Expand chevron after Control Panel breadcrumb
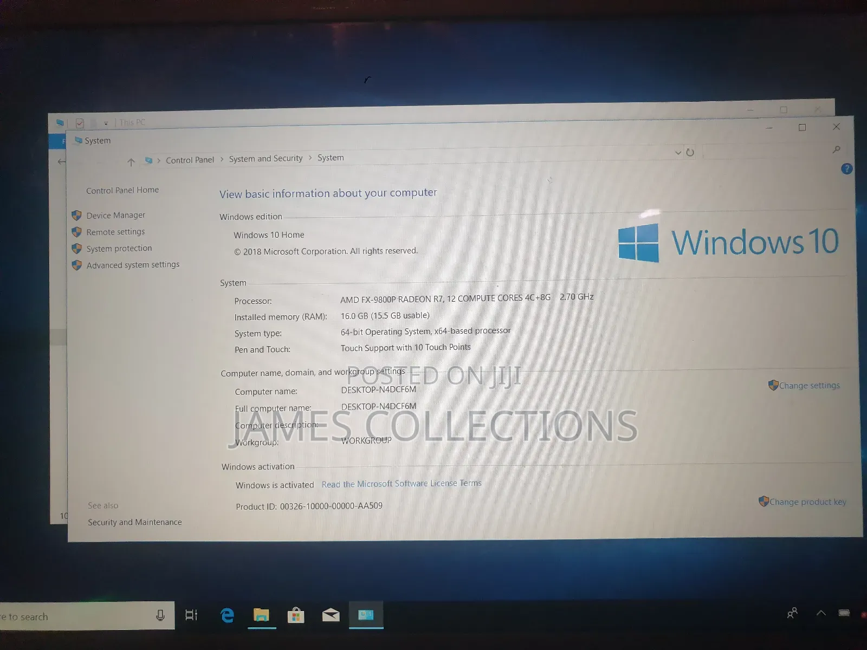This screenshot has height=650, width=867. tap(222, 159)
